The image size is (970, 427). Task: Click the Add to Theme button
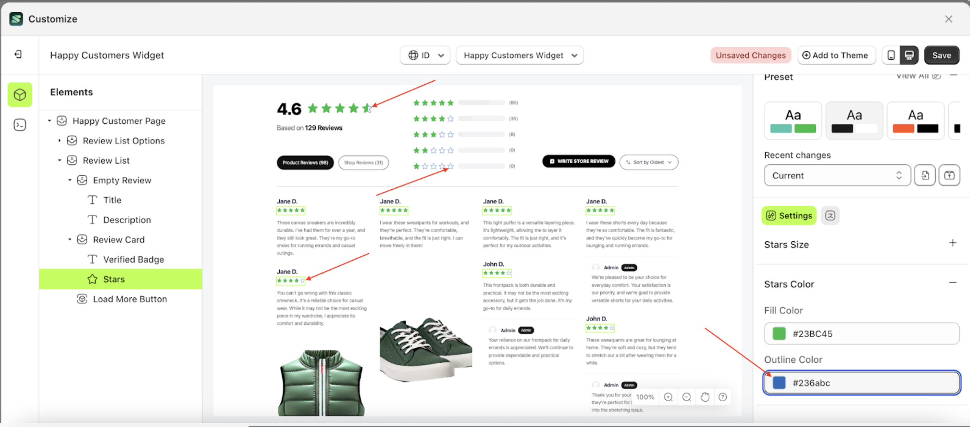pyautogui.click(x=836, y=55)
